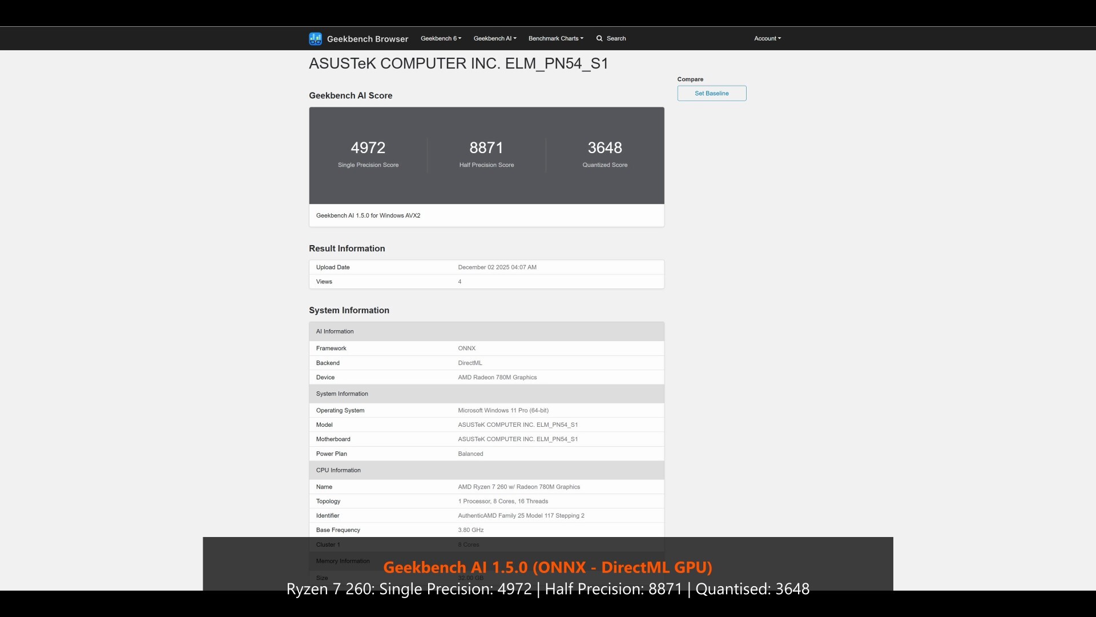
Task: Select the Geekbench AI Score heading
Action: point(350,95)
